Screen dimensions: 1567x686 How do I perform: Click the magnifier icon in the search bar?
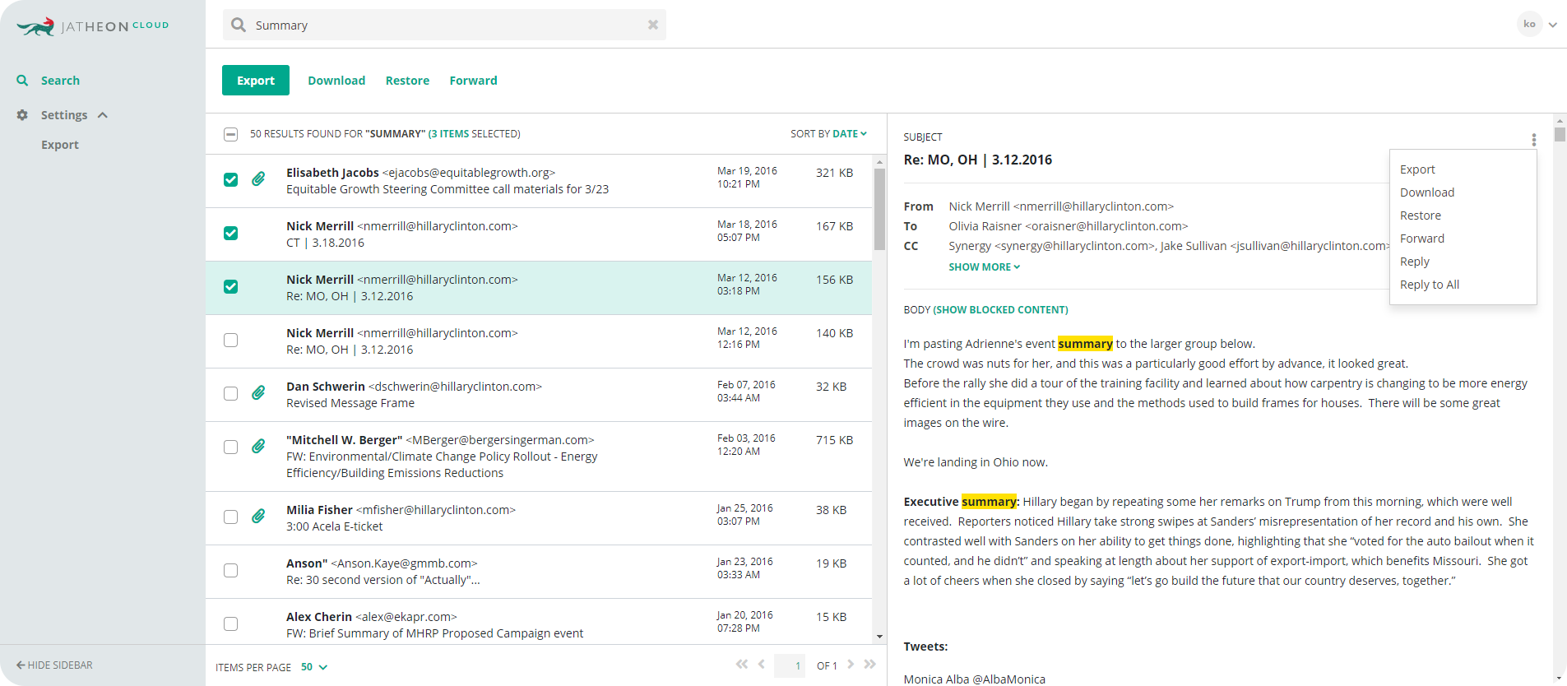pos(239,25)
